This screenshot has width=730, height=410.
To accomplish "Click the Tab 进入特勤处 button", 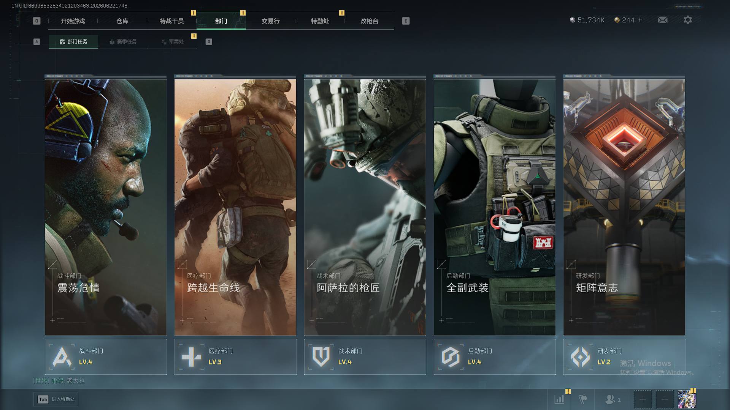I will 56,399.
